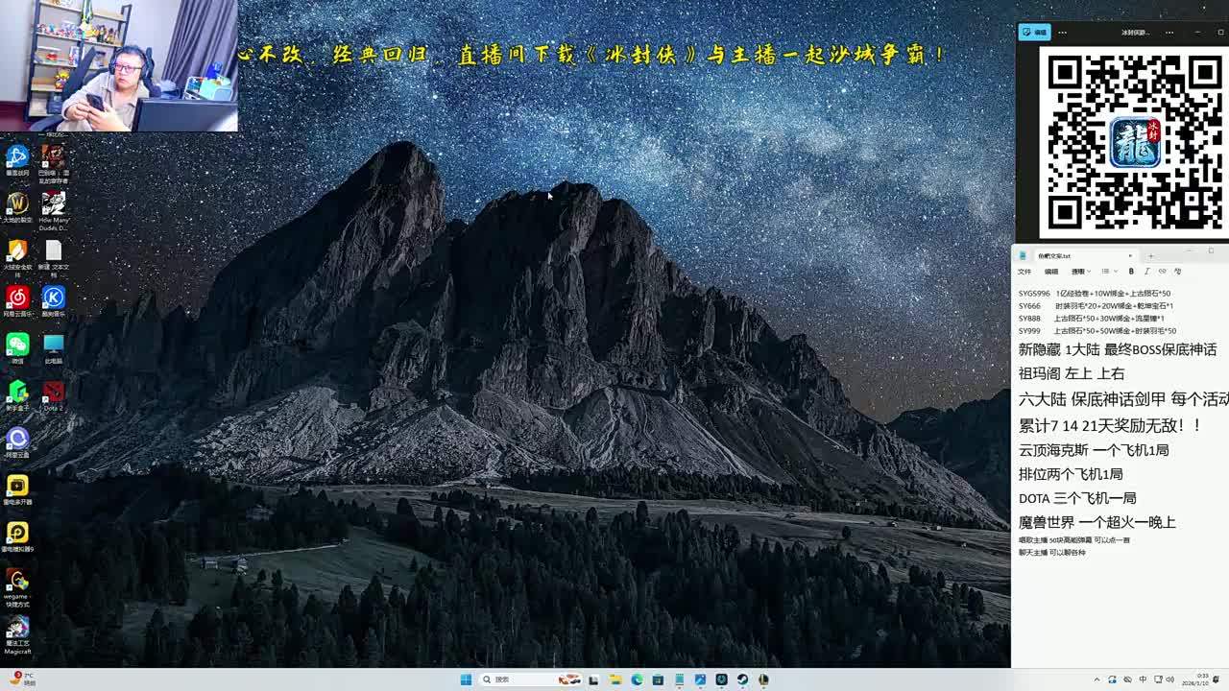This screenshot has height=691, width=1229.
Task: Open the 编辑 menu in Notepad
Action: (x=1051, y=272)
